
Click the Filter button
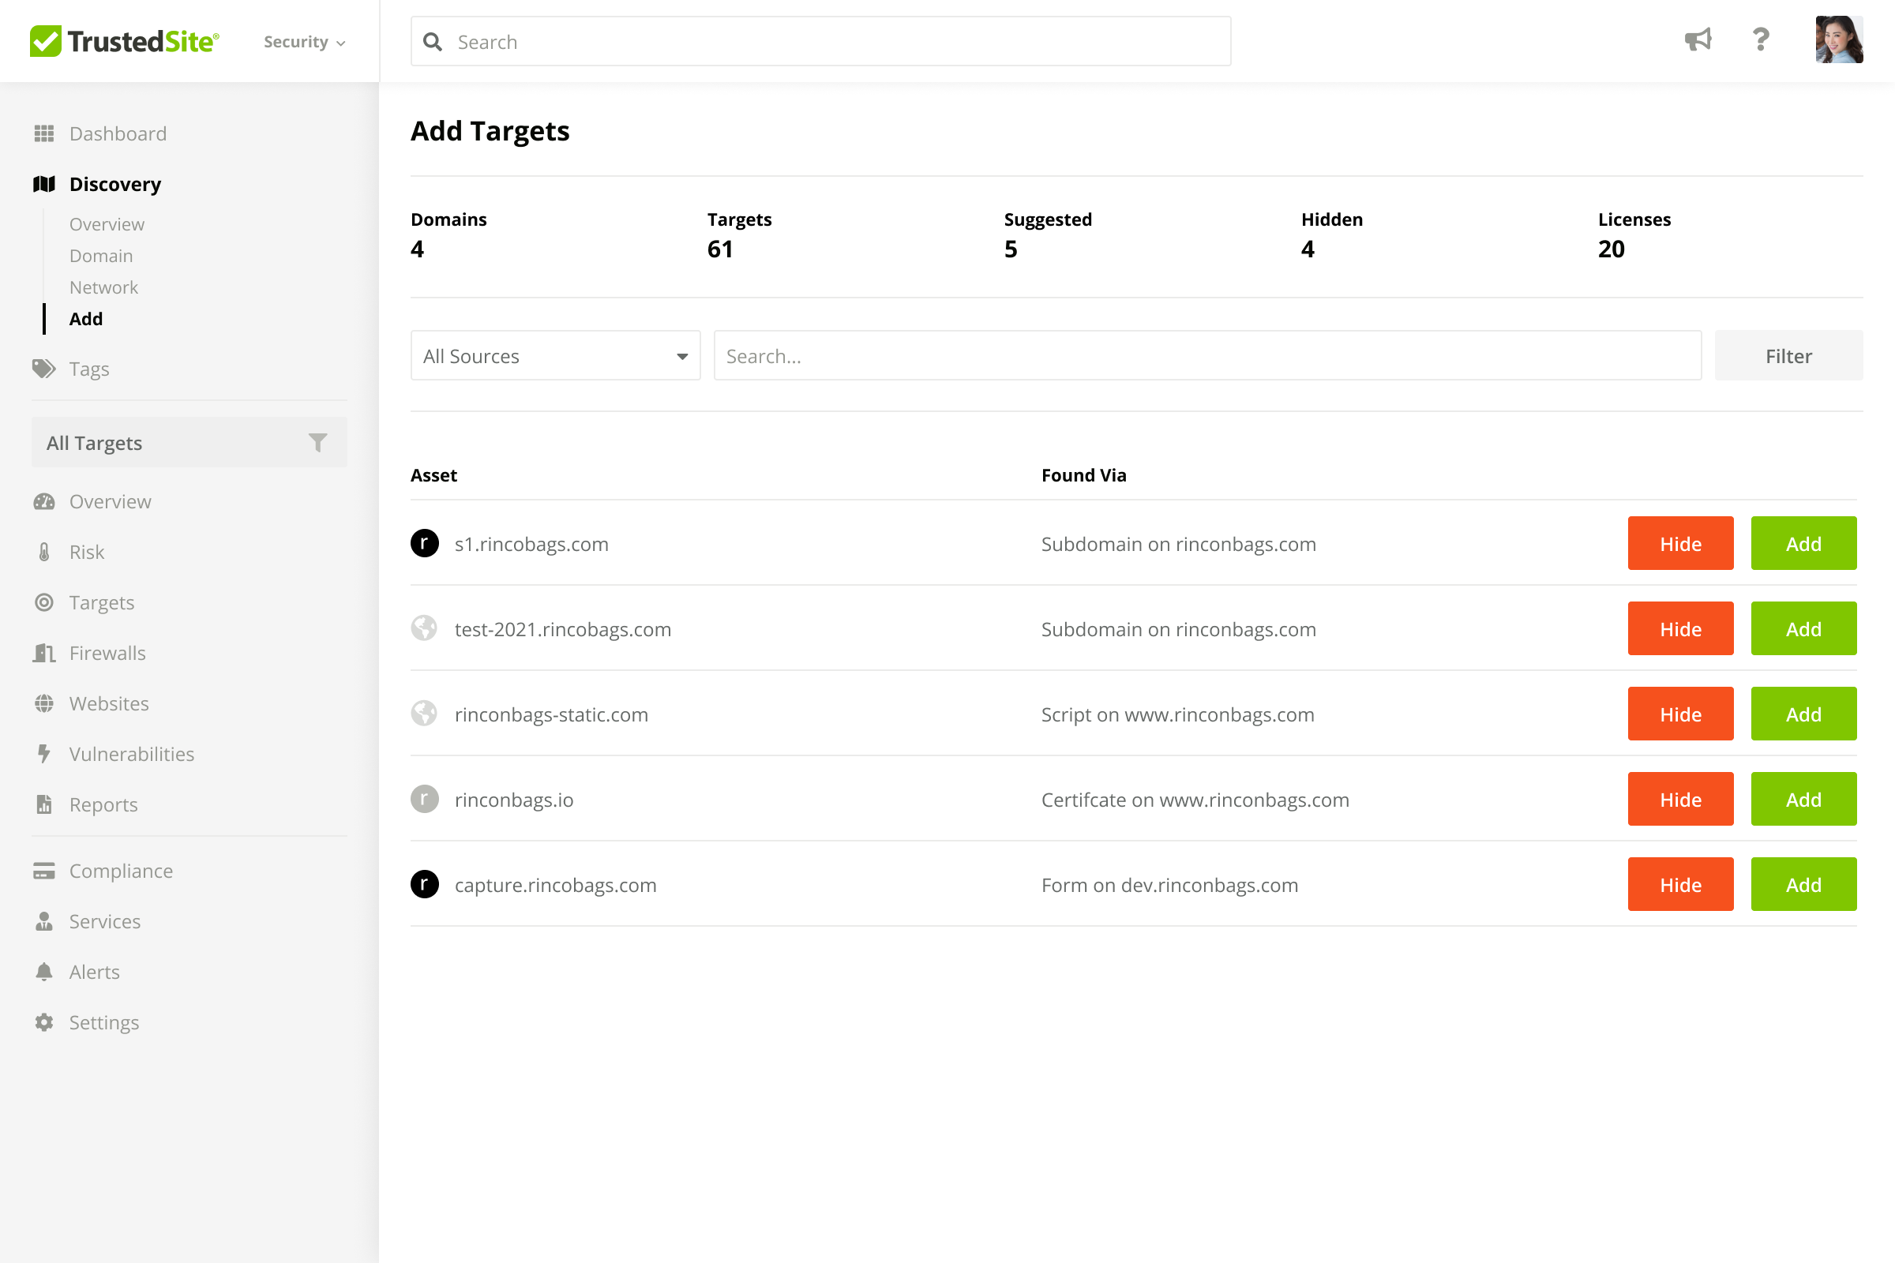coord(1788,356)
